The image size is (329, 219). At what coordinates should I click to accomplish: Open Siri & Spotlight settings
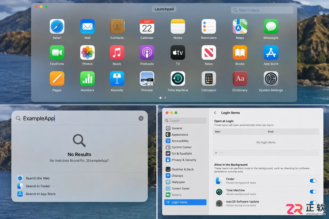pyautogui.click(x=185, y=153)
